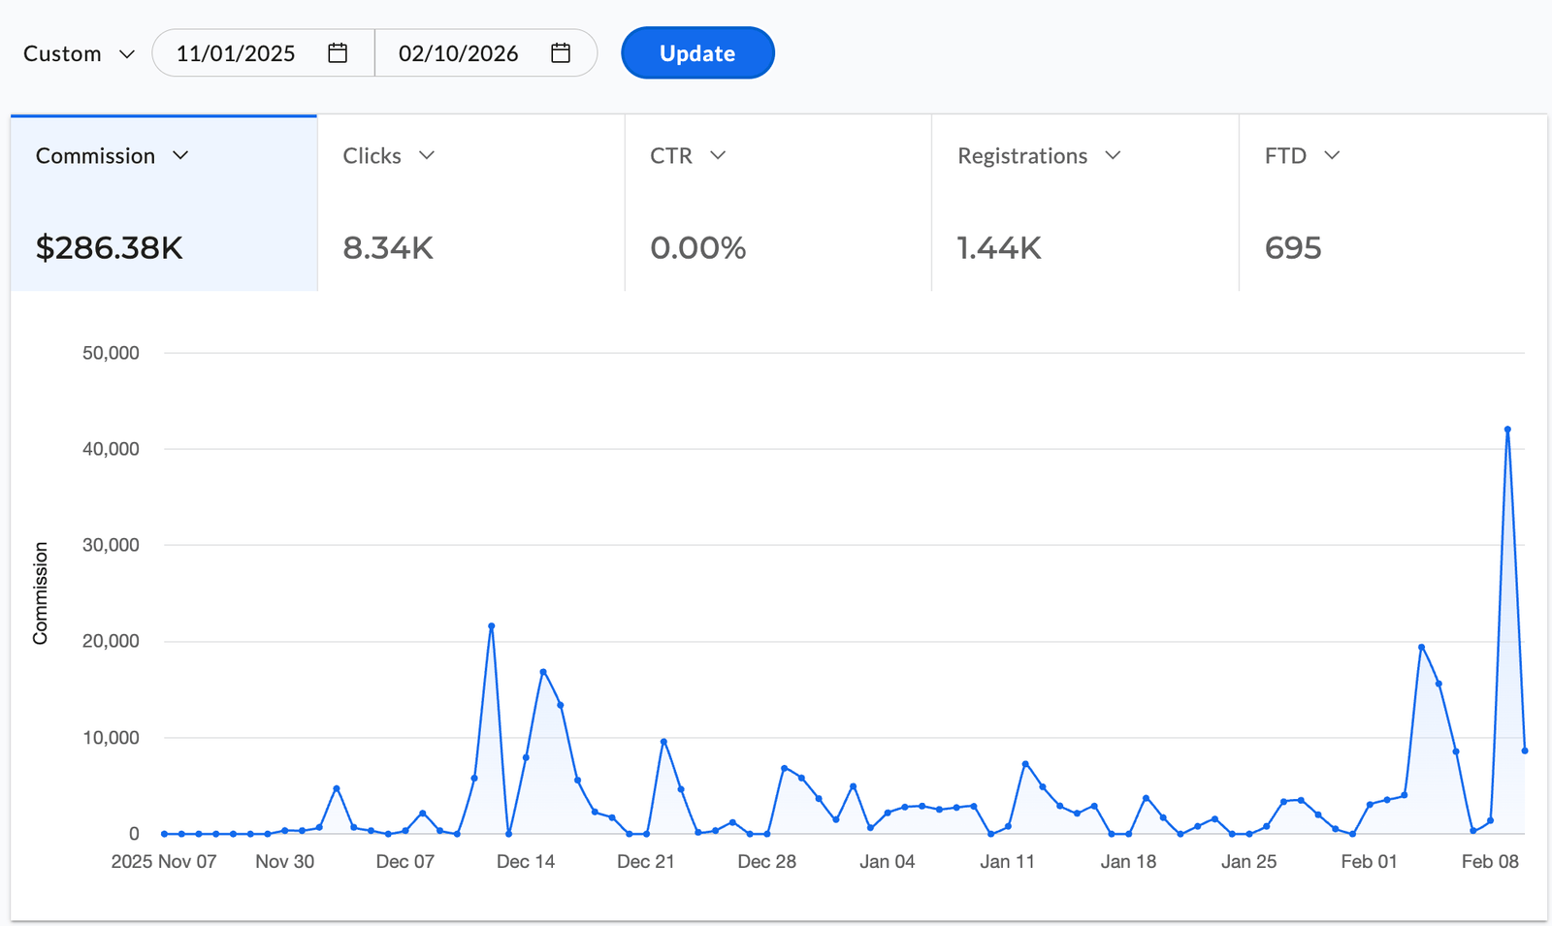Click the 2025 Nov 07 axis label
The height and width of the screenshot is (926, 1552).
click(164, 862)
